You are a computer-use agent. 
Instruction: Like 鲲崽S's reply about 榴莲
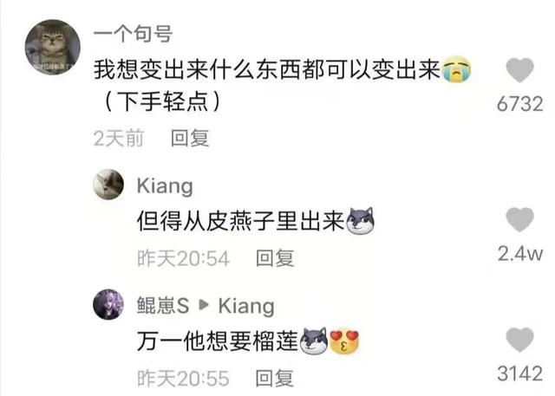coord(519,340)
